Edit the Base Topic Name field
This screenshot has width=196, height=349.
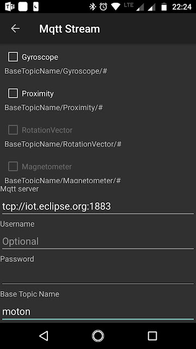[x=98, y=311]
